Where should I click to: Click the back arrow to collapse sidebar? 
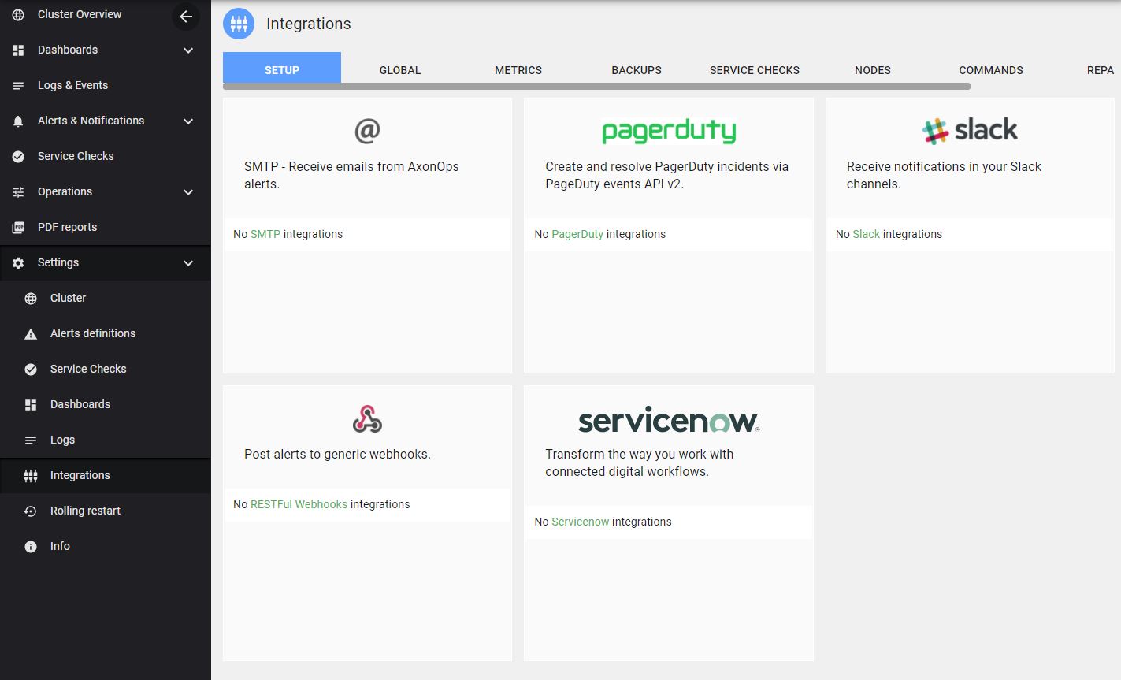[x=186, y=17]
